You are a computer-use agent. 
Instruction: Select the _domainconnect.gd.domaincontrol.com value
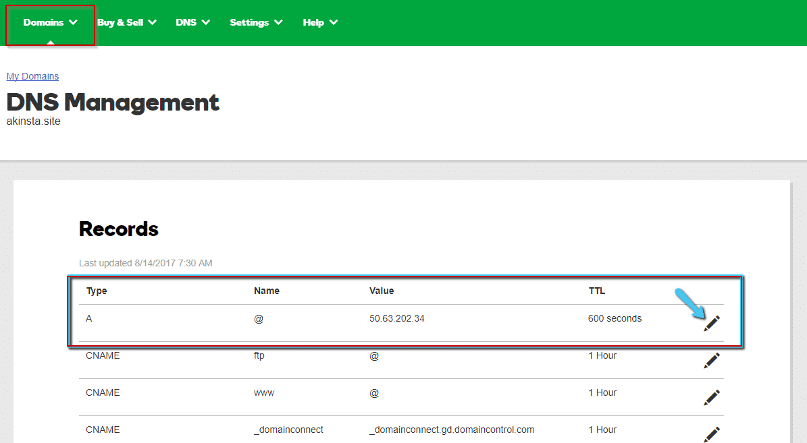[x=452, y=430]
